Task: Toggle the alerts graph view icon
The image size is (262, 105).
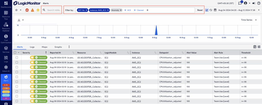Action: (x=207, y=10)
